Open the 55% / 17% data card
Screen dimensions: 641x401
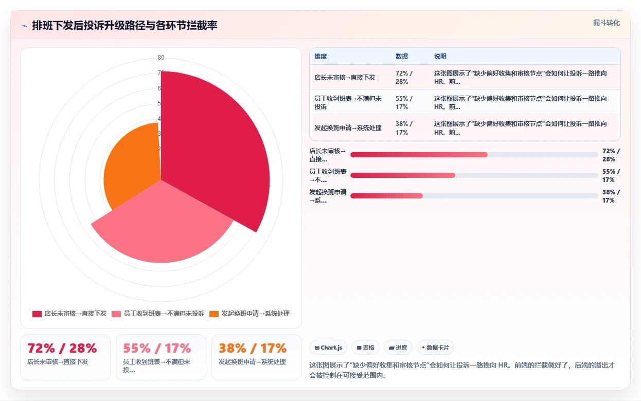tap(161, 357)
